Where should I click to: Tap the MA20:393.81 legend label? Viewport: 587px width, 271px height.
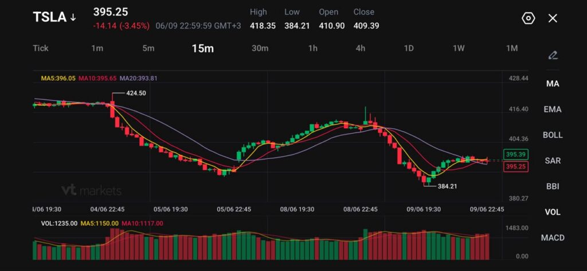point(139,78)
